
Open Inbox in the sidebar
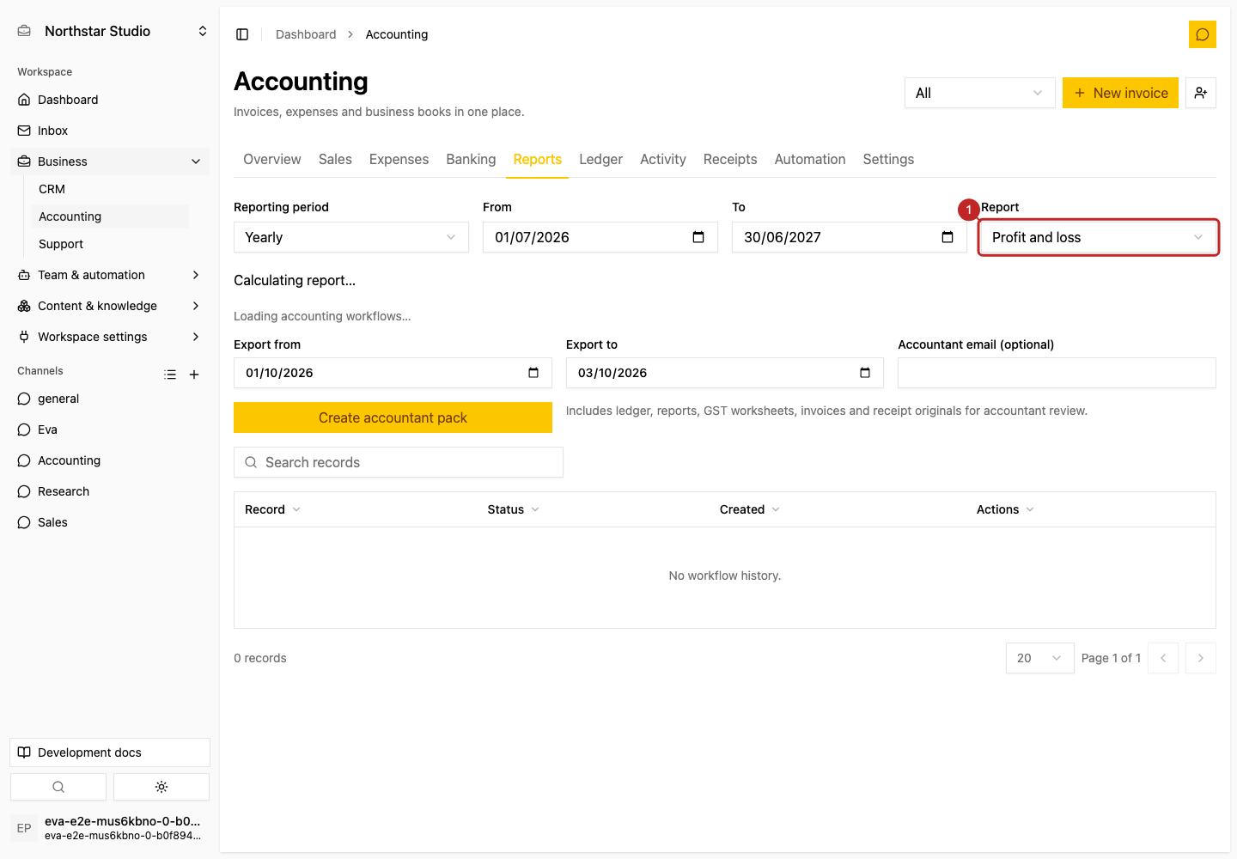[x=110, y=131]
